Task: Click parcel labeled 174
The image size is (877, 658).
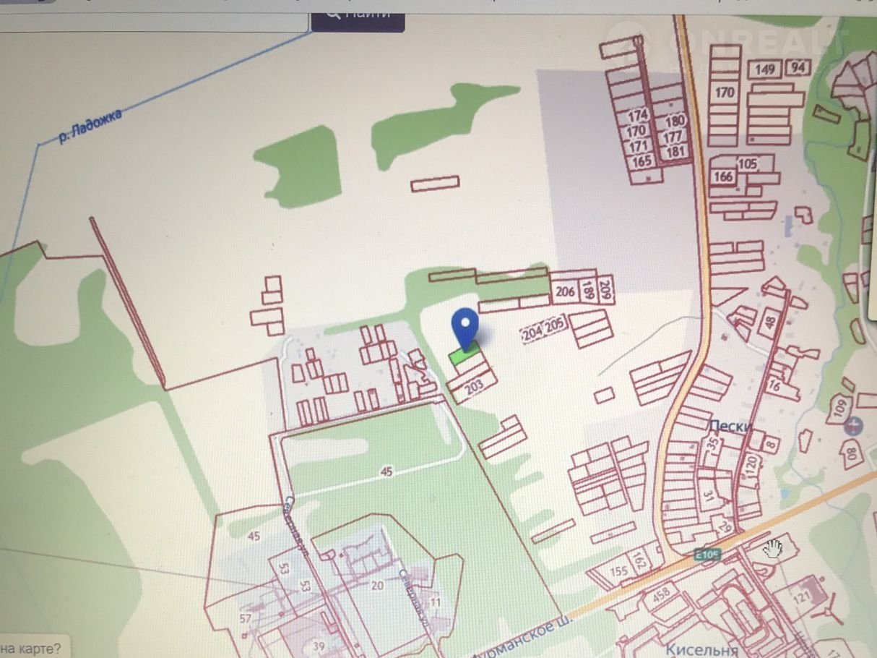Action: 637,116
